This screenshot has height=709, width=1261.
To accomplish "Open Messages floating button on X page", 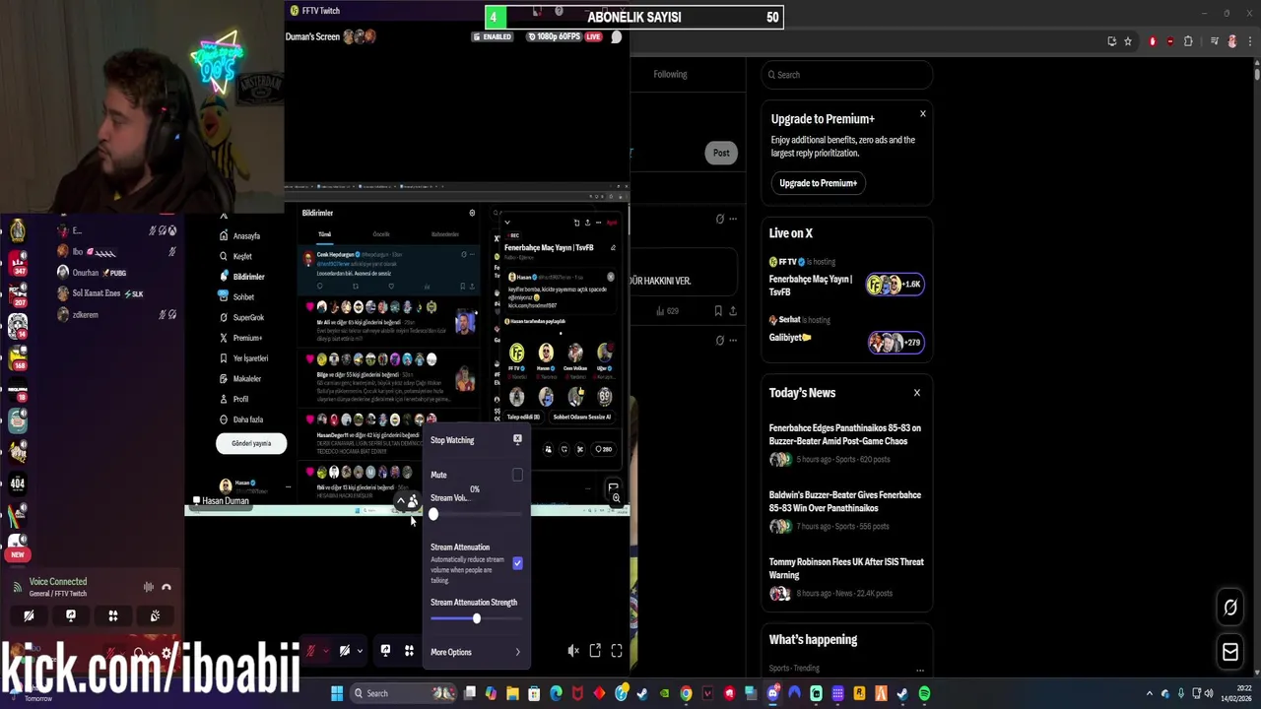I will pyautogui.click(x=1230, y=651).
